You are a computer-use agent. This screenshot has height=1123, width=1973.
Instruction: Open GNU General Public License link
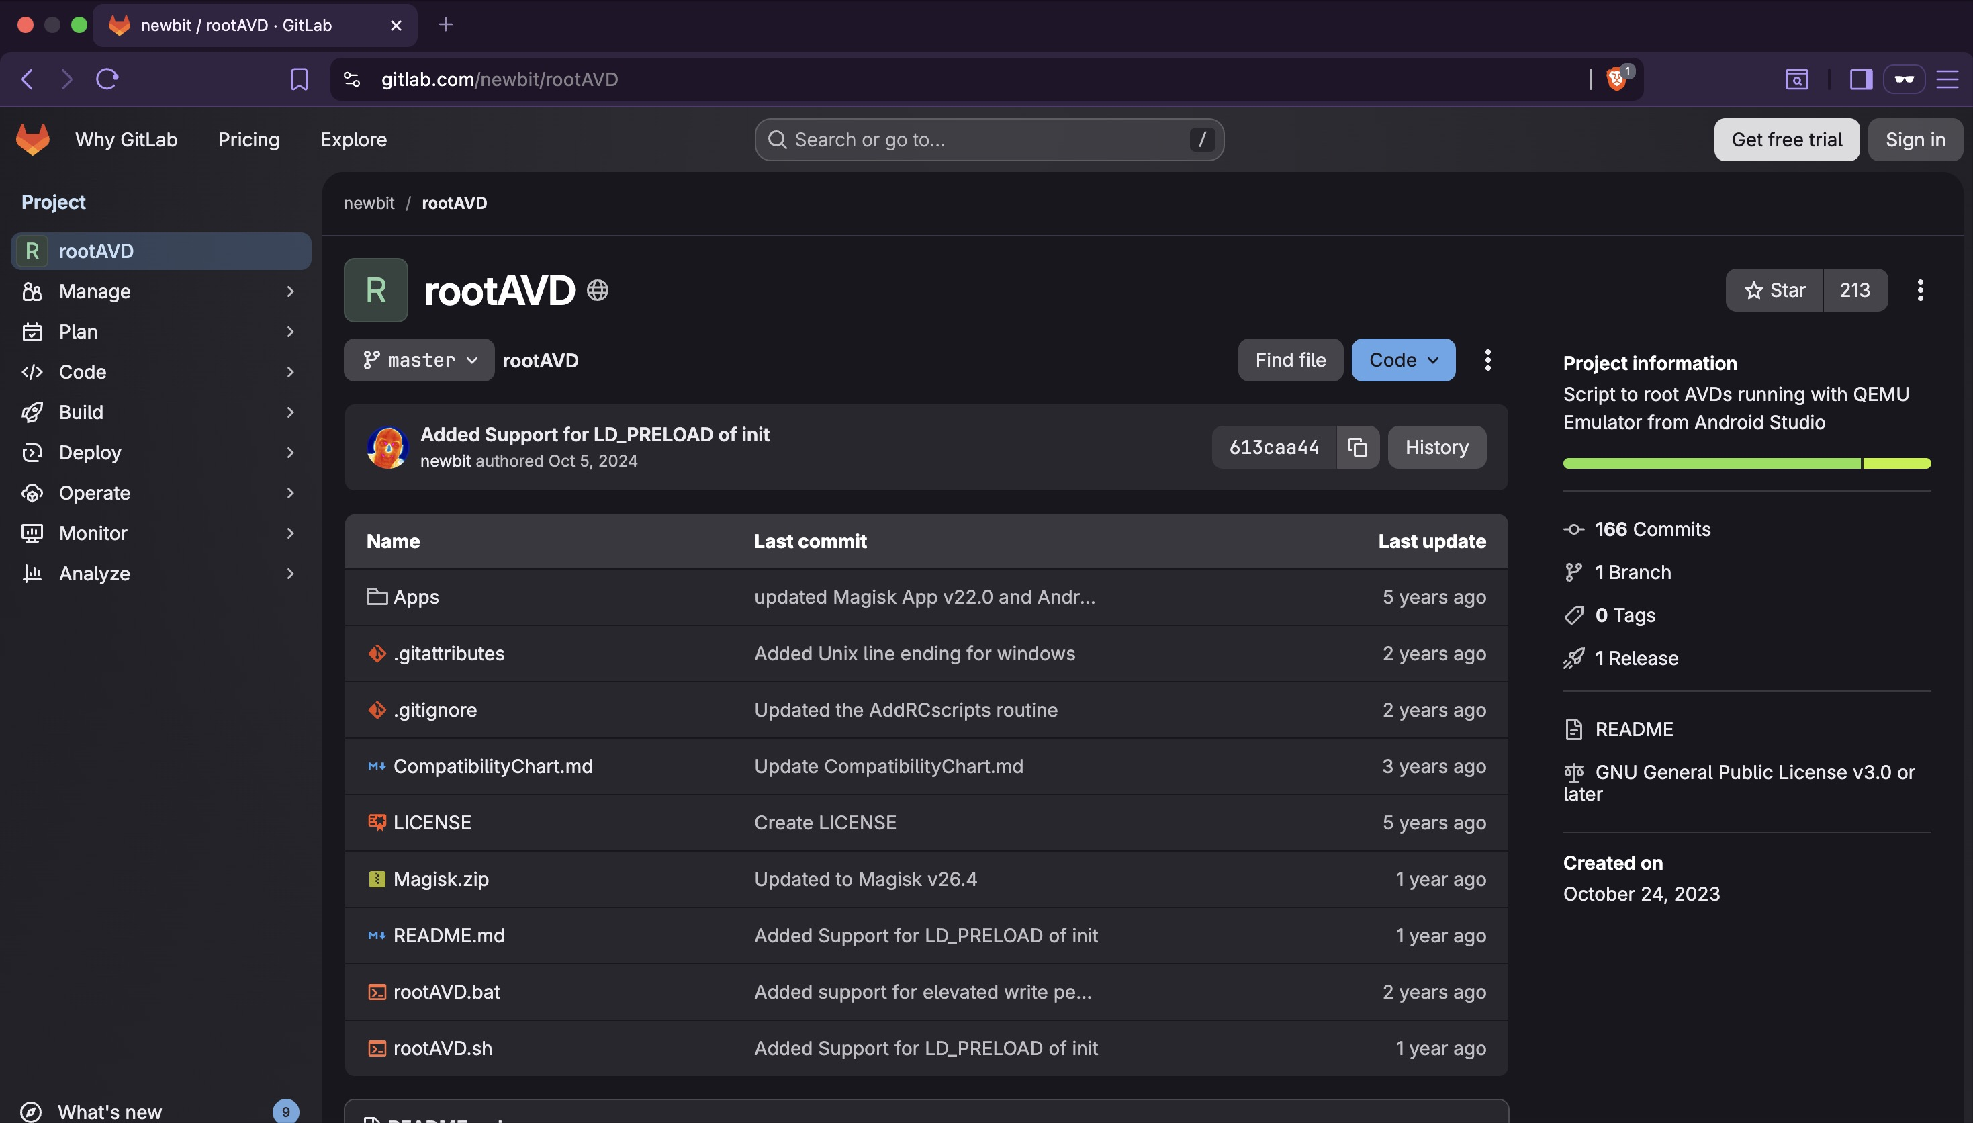click(x=1739, y=783)
